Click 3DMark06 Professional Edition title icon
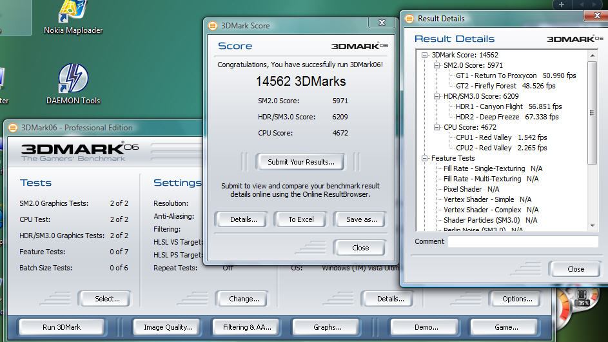 click(x=13, y=128)
